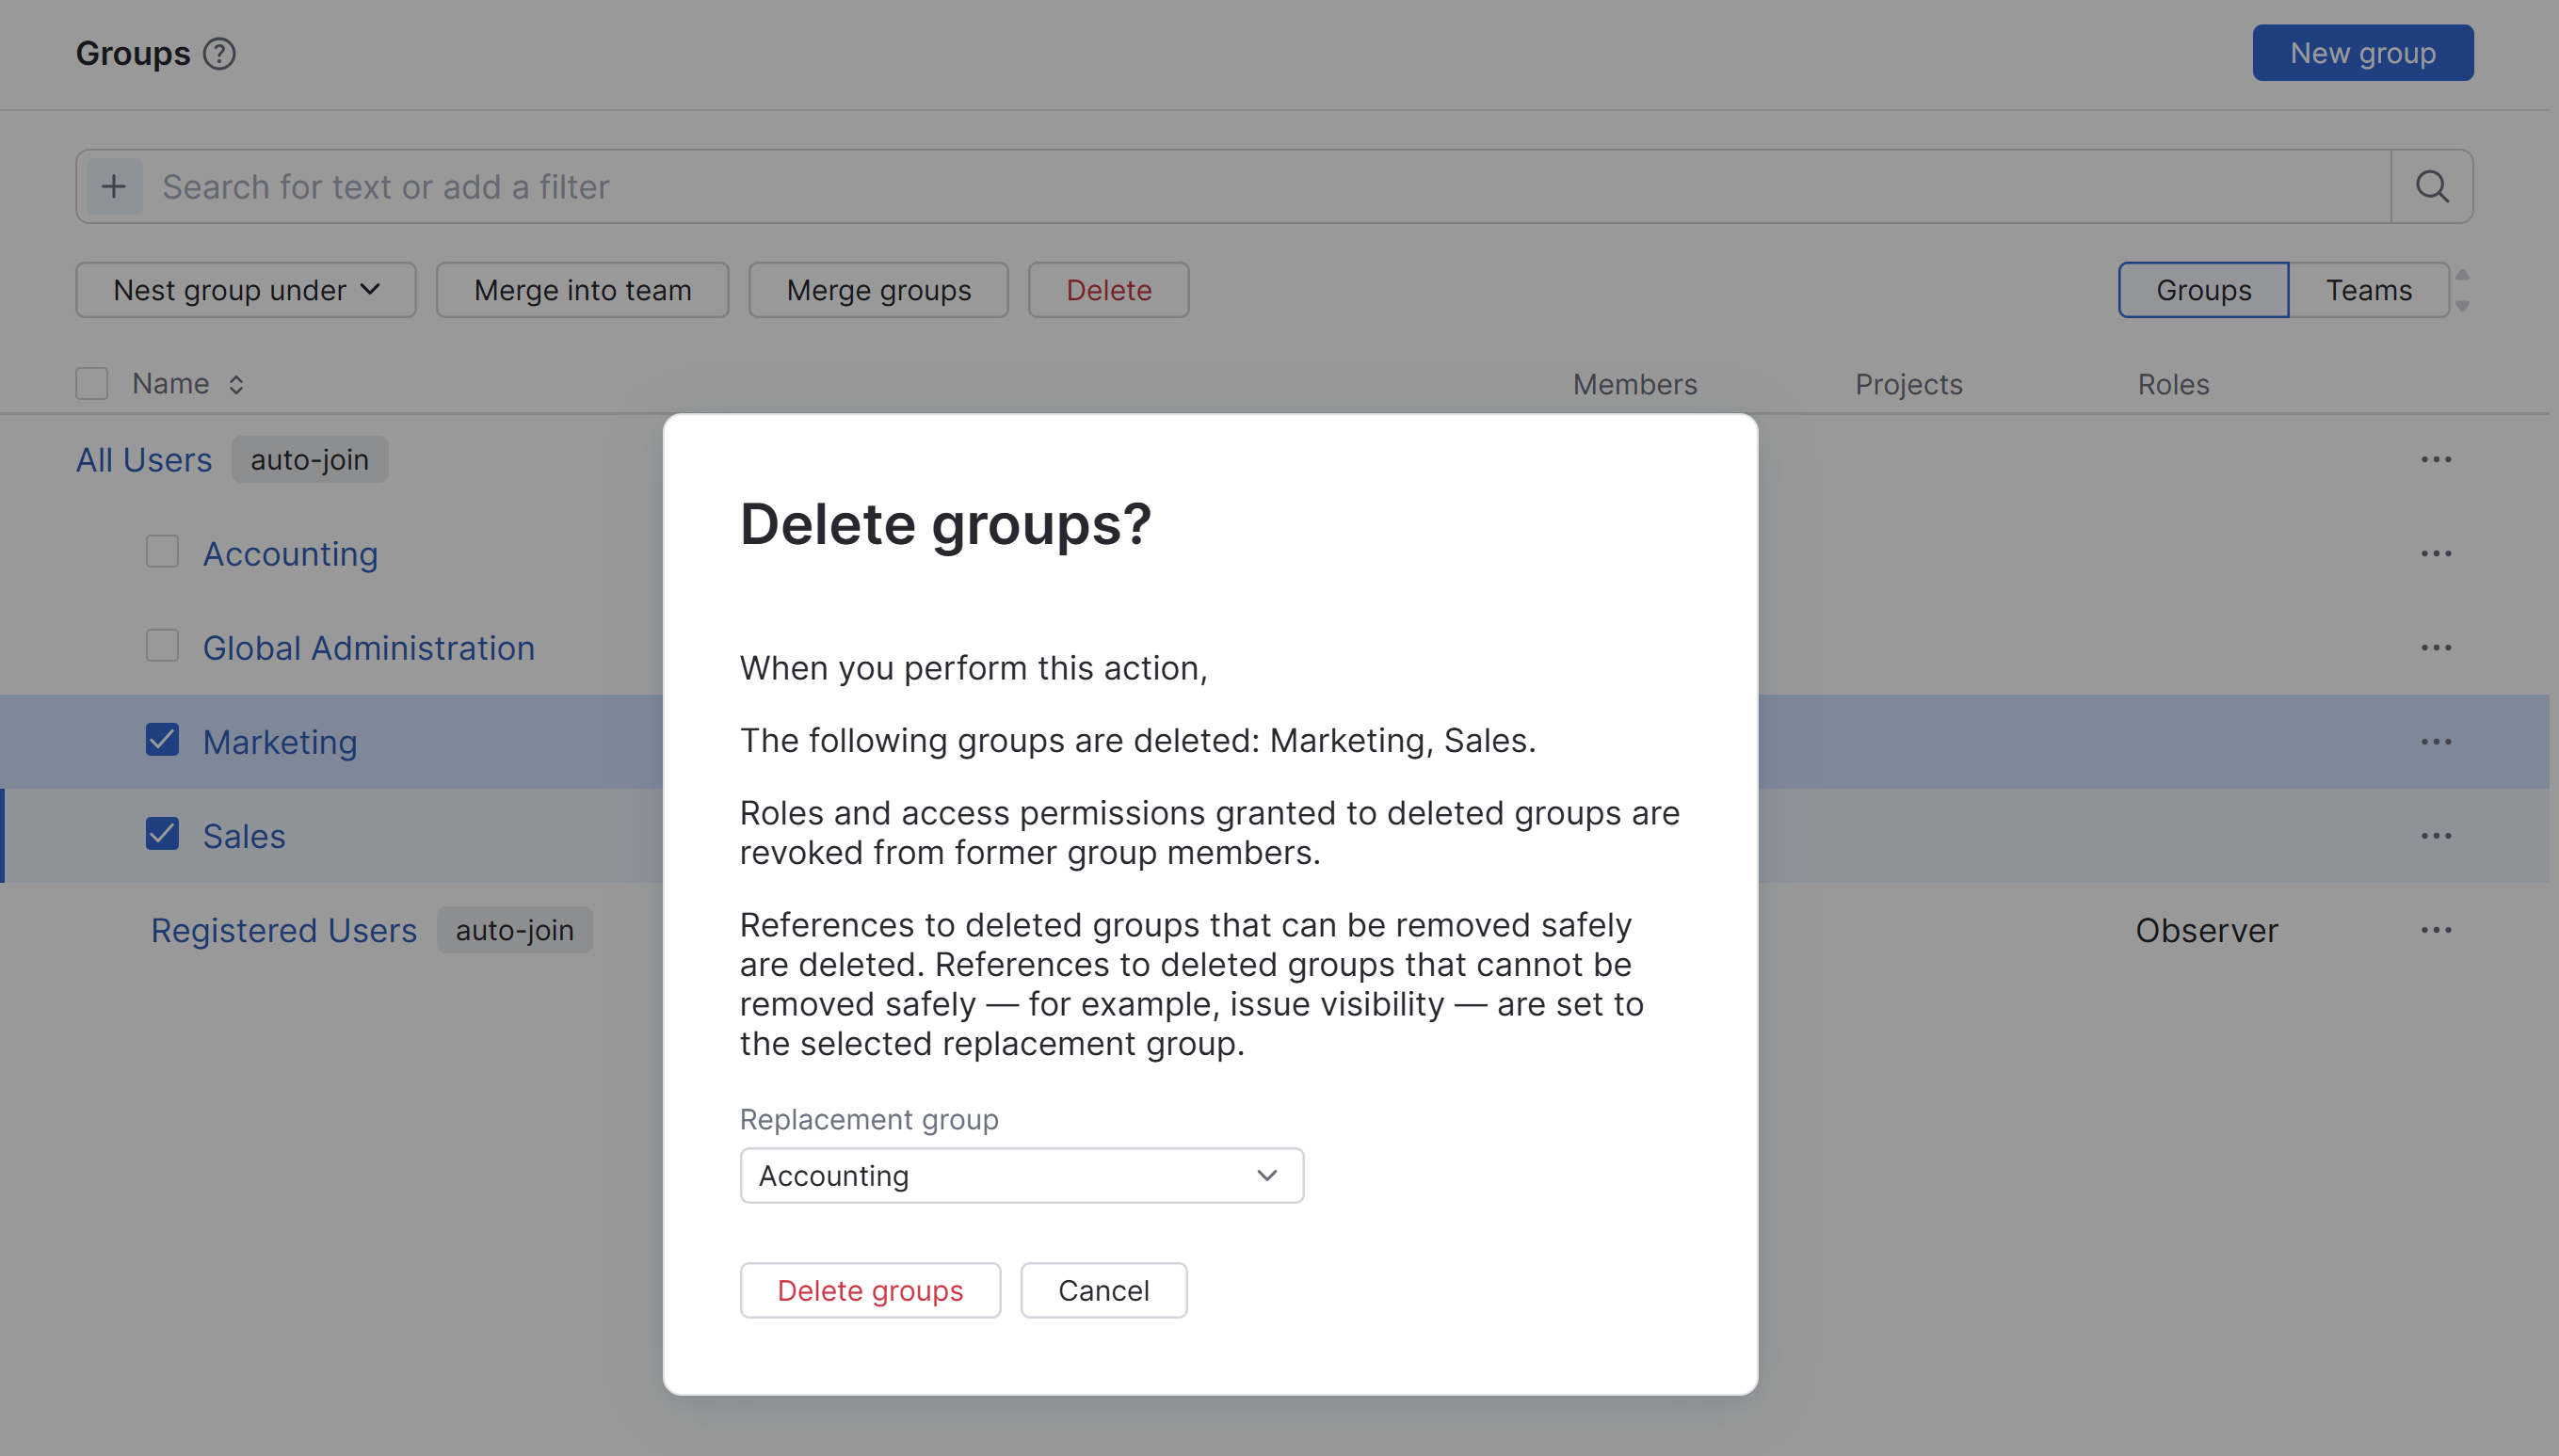Expand the Nest group under dropdown
The height and width of the screenshot is (1456, 2559).
click(246, 290)
